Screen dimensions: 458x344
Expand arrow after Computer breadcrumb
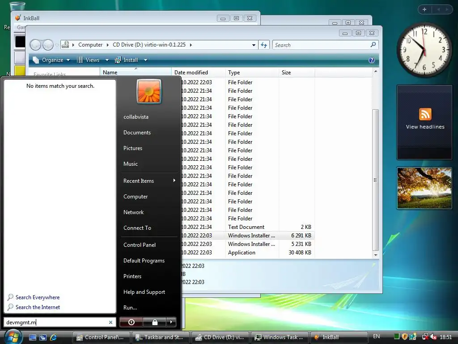[x=107, y=45]
